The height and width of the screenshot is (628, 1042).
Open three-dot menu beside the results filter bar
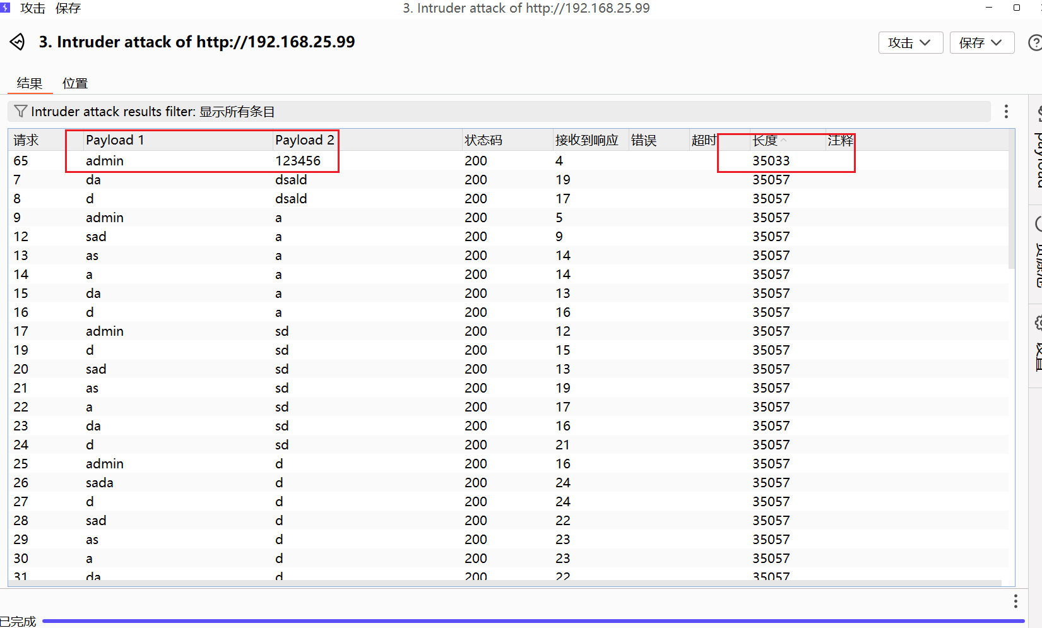click(x=1006, y=112)
